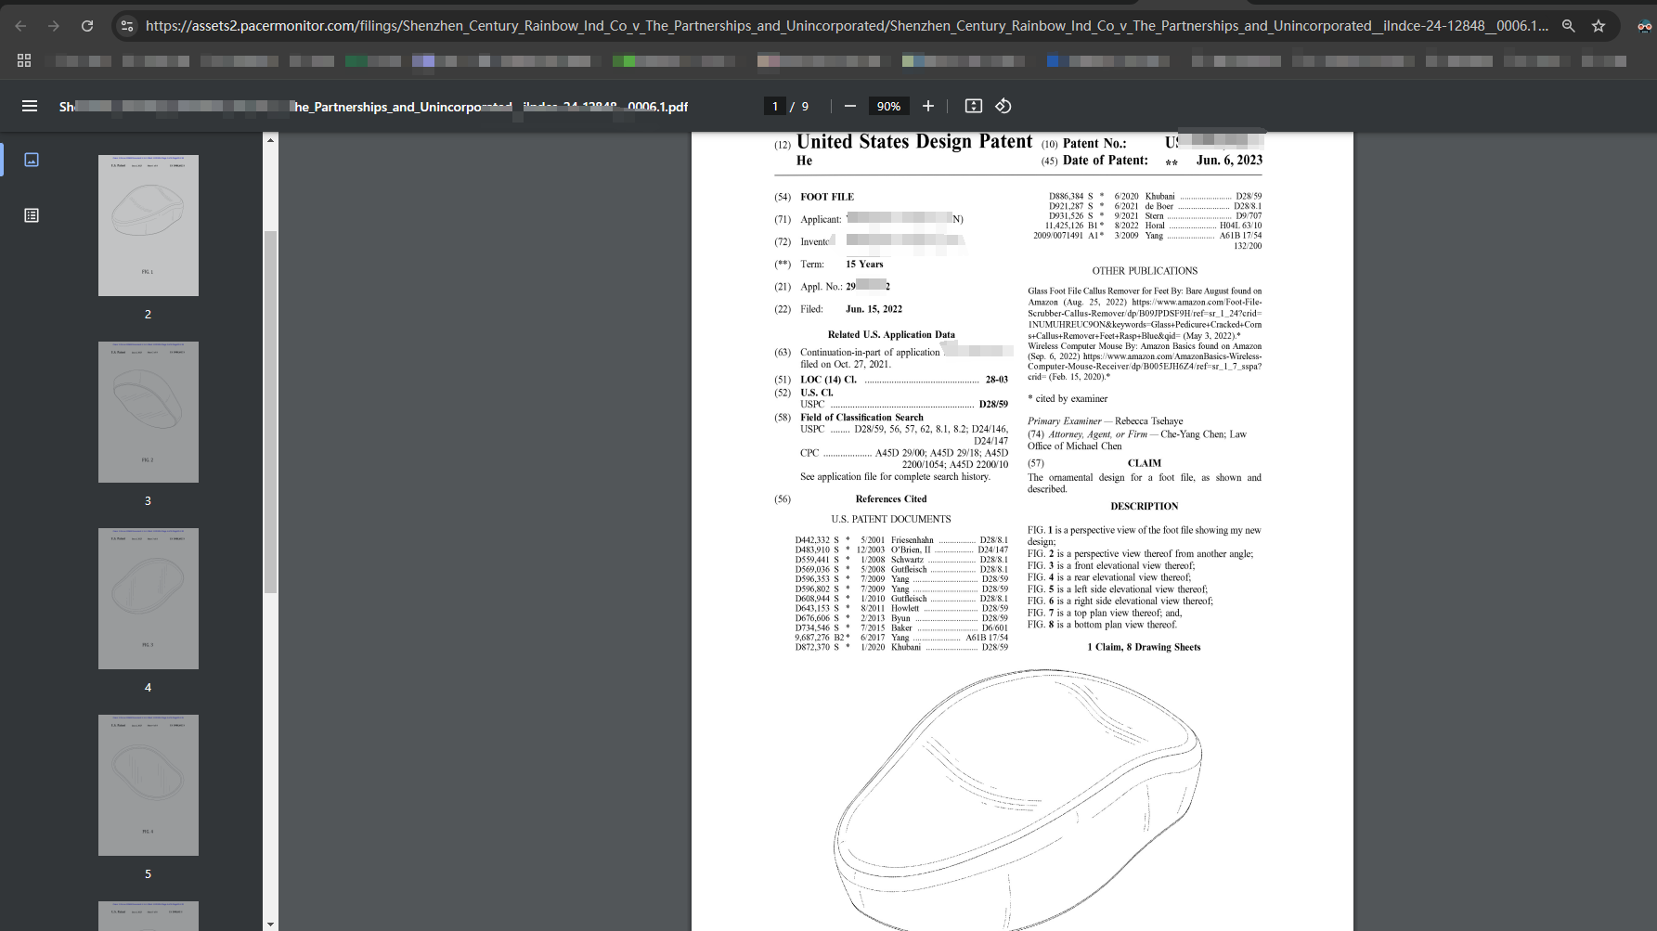Click the URL address bar
Viewport: 1657px width, 931px height.
tap(846, 26)
